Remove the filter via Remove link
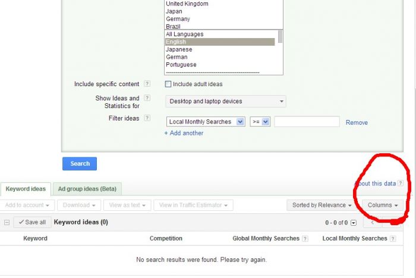The width and height of the screenshot is (416, 278). click(x=357, y=122)
